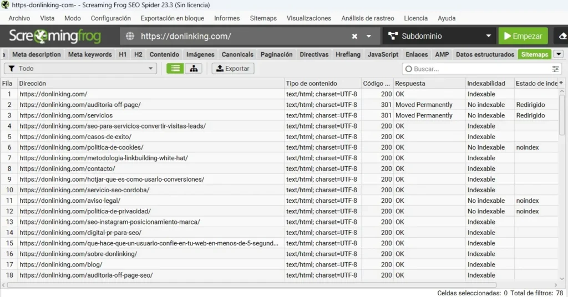
Task: Open the Visualizaciones menu
Action: pos(308,18)
